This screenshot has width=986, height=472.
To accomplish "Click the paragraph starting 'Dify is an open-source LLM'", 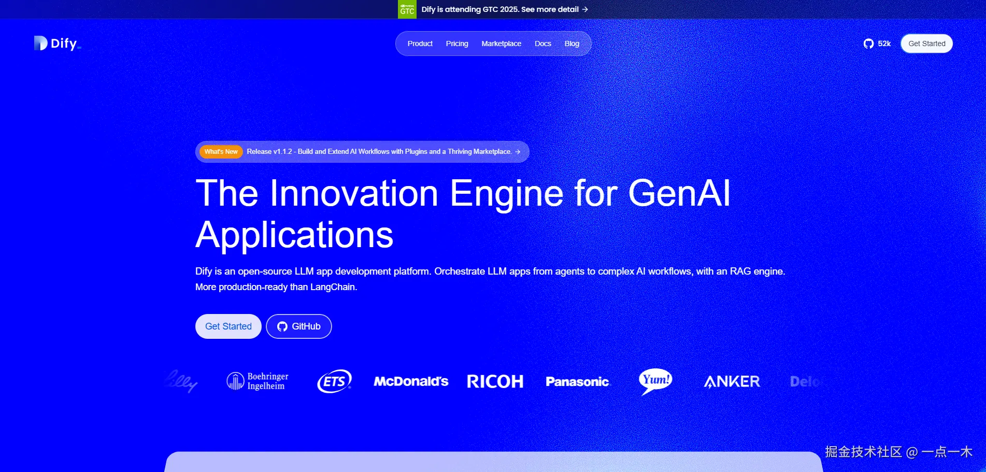I will tap(490, 279).
